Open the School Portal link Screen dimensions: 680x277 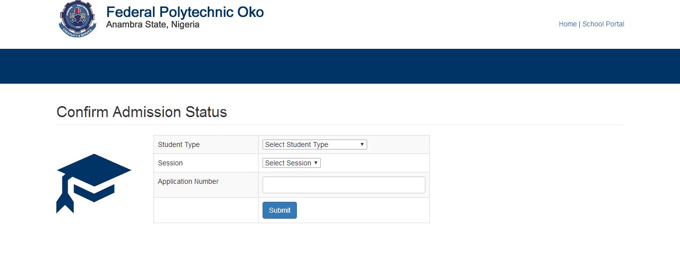(603, 24)
